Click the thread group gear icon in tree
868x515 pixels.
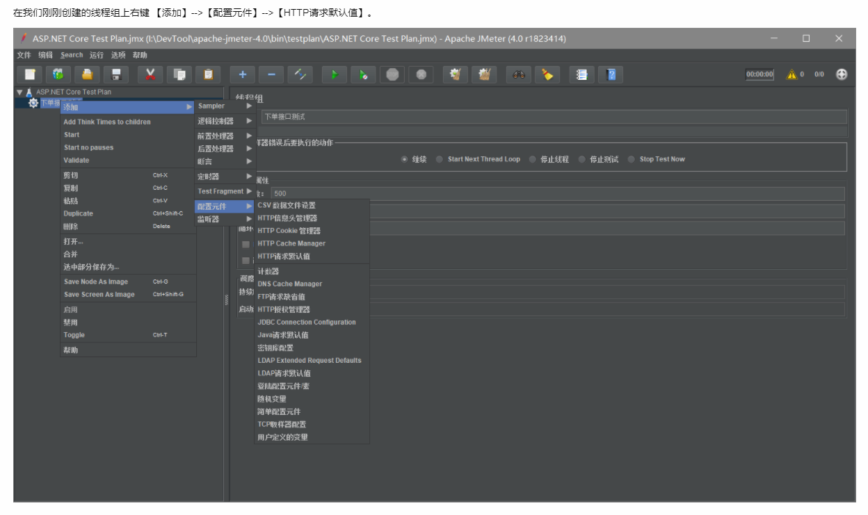click(x=33, y=103)
